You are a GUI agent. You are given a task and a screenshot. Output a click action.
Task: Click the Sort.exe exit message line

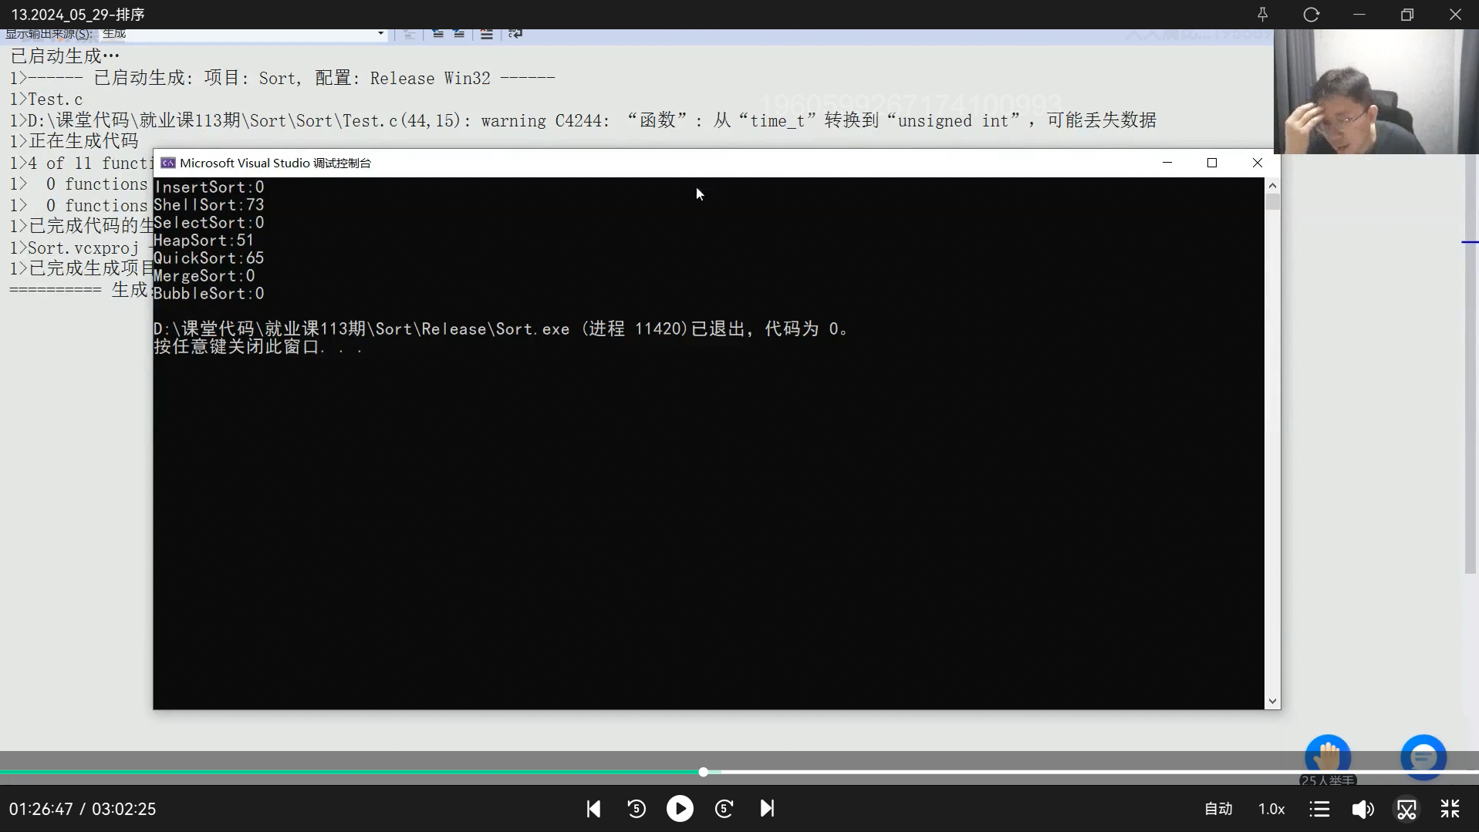(501, 329)
